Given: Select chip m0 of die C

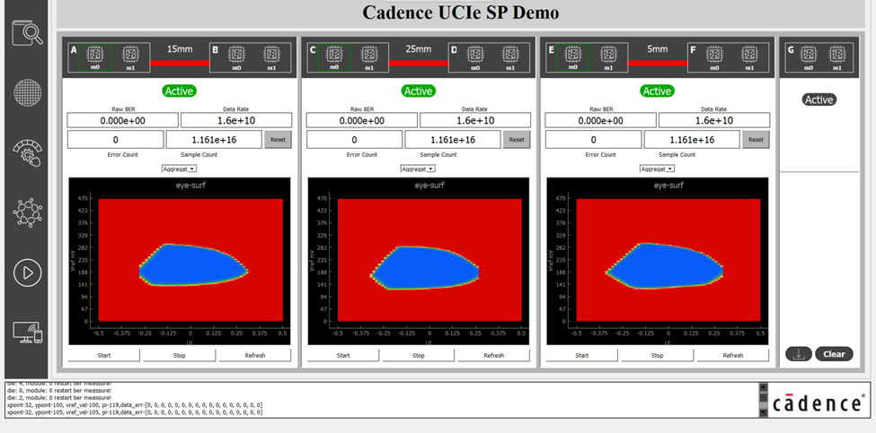Looking at the screenshot, I should (x=334, y=57).
